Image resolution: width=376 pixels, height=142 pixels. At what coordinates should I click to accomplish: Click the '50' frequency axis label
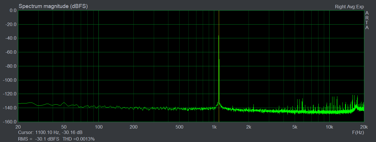64,127
